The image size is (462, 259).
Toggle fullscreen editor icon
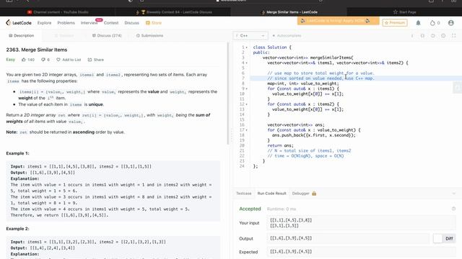[x=454, y=35]
